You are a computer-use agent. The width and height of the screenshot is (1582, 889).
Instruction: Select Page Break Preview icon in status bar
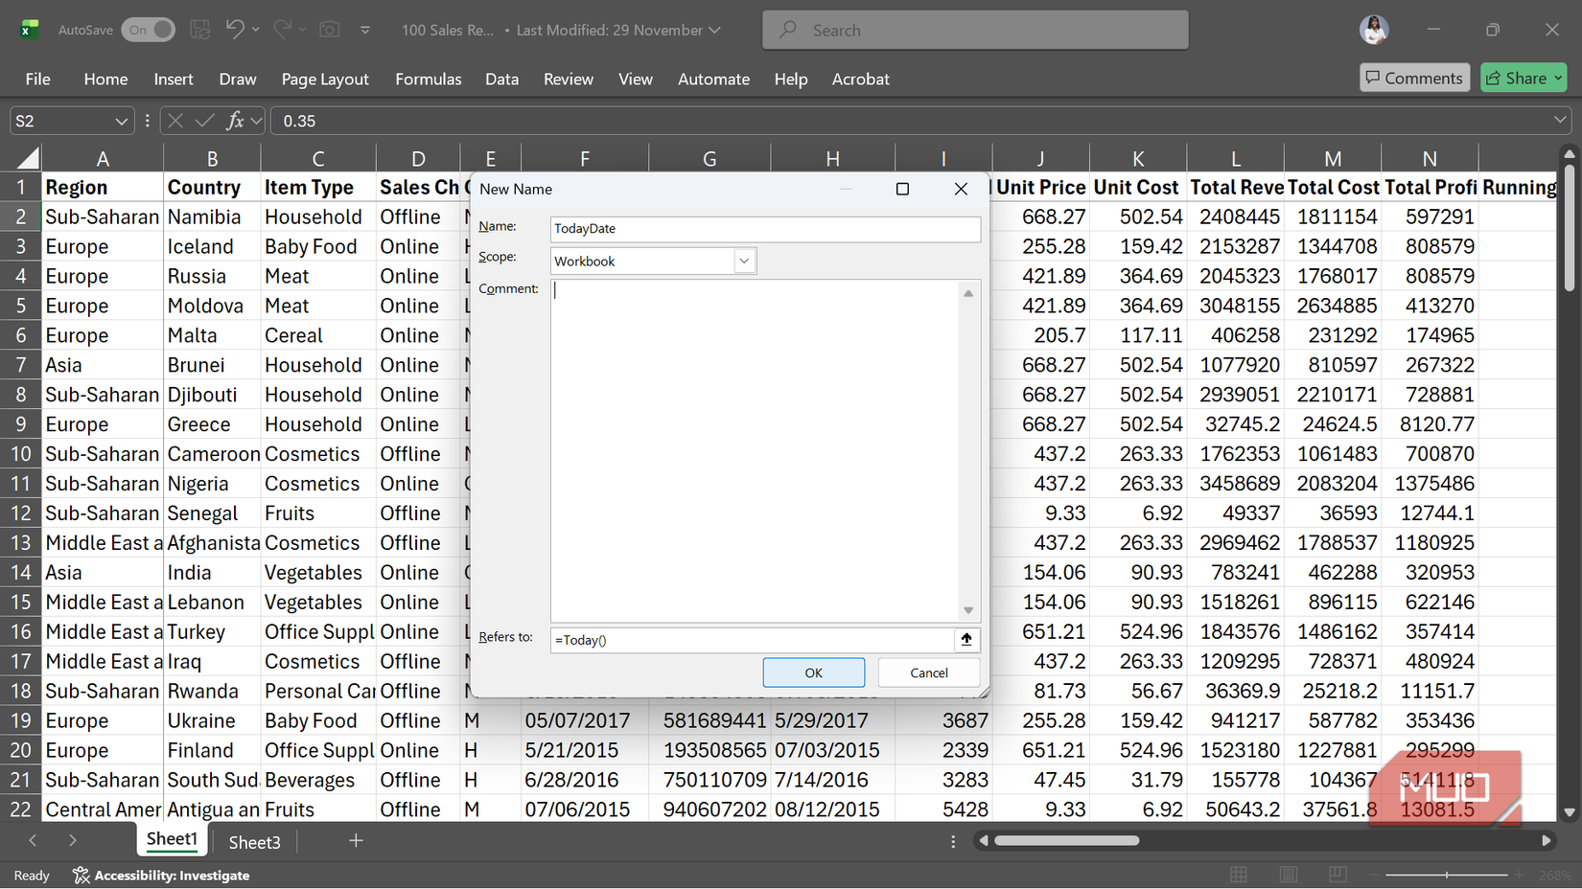1338,875
